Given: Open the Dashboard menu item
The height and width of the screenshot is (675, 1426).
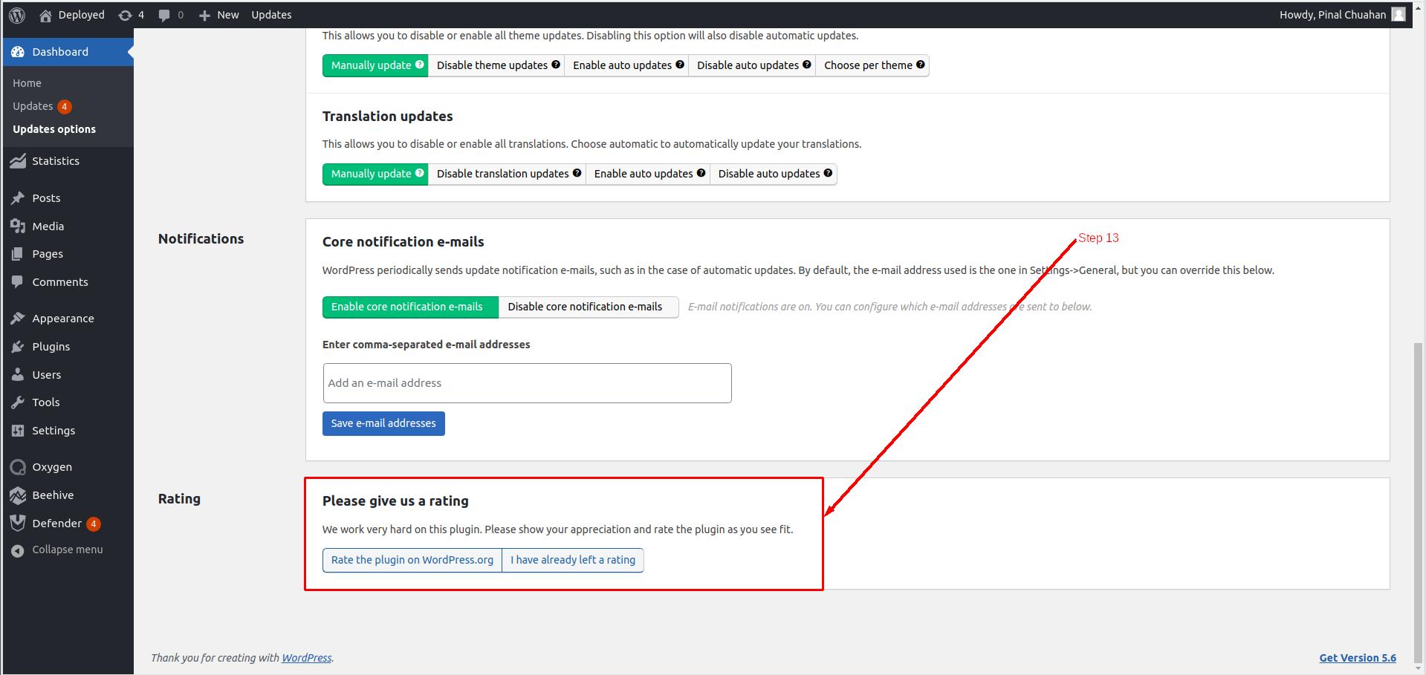Looking at the screenshot, I should [68, 52].
